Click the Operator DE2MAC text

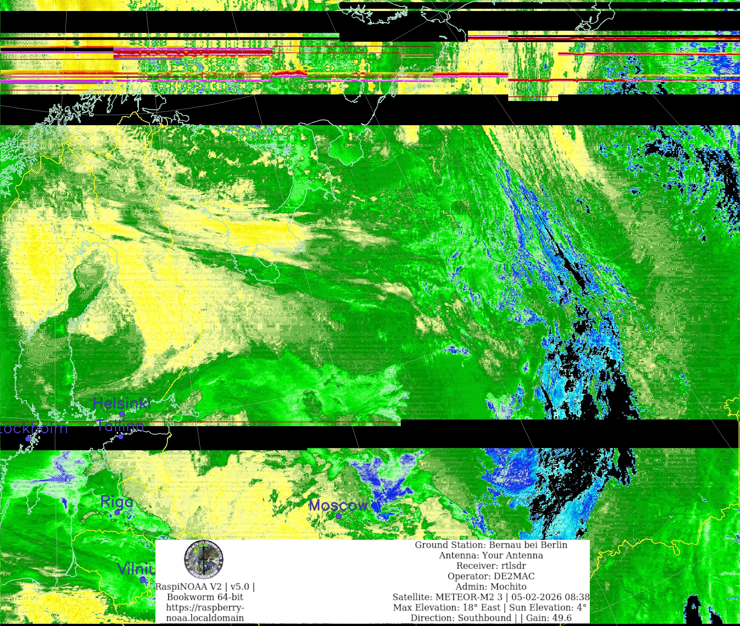pos(491,576)
